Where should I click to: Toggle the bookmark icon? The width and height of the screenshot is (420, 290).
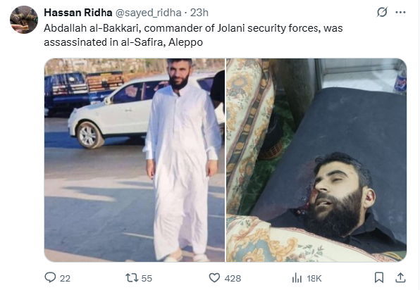click(379, 278)
